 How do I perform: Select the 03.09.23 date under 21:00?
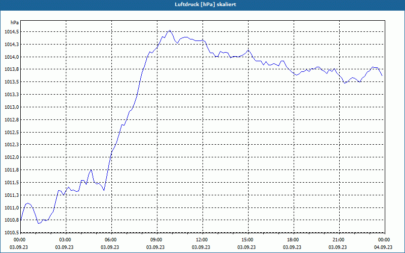[338, 247]
